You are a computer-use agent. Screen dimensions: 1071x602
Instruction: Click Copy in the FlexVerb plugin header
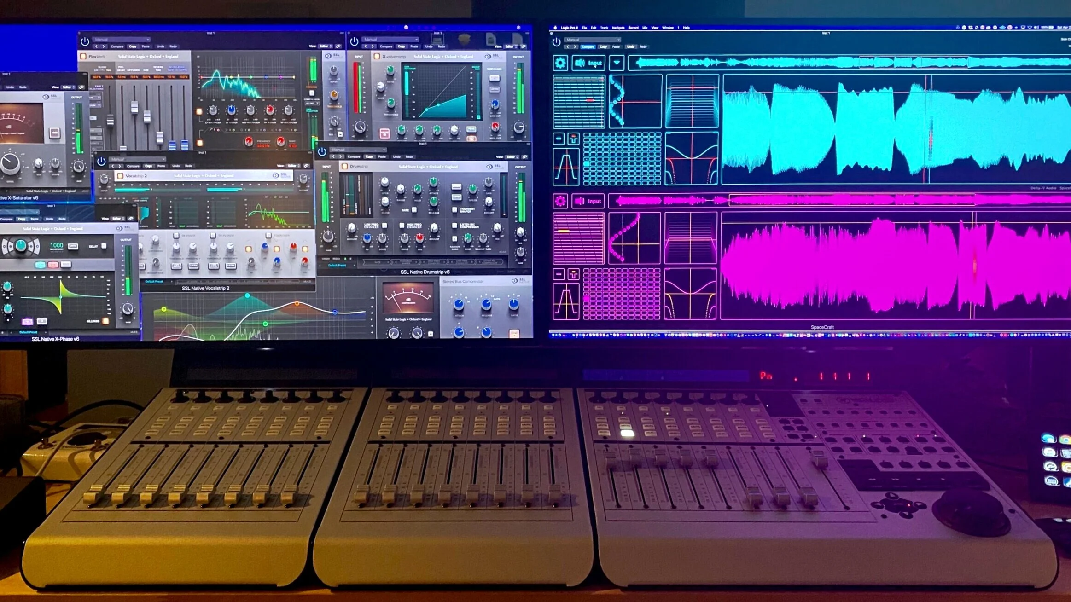click(x=133, y=46)
